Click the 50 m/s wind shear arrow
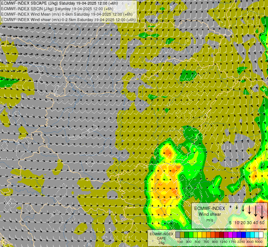This screenshot has width=268, height=247. pyautogui.click(x=262, y=212)
